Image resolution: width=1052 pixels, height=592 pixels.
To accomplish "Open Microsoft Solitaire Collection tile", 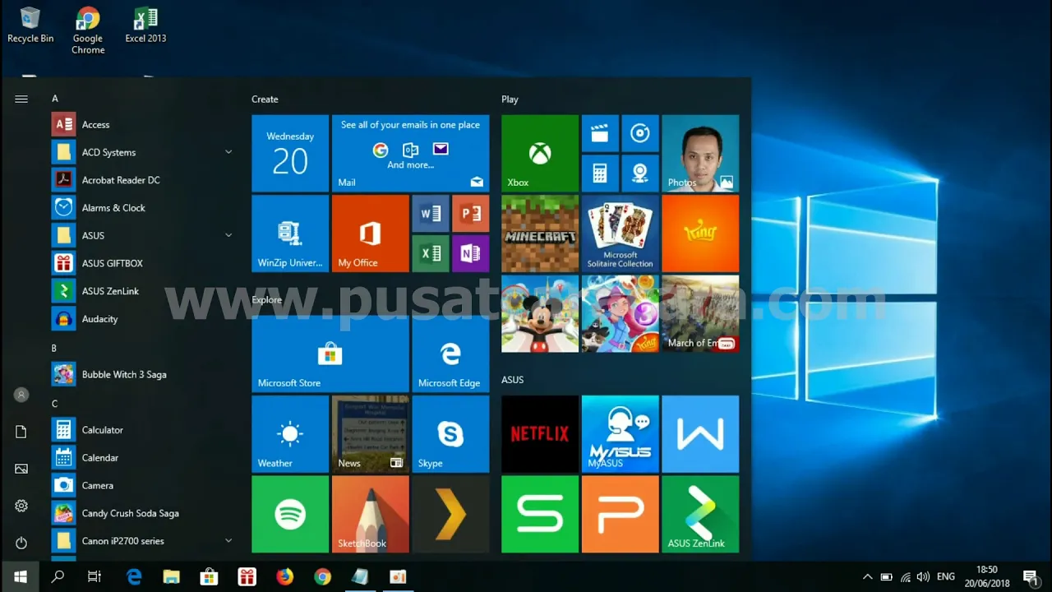I will pos(621,234).
